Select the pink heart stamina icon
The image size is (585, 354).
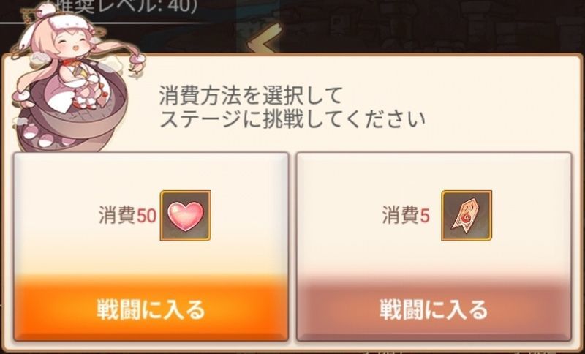186,215
